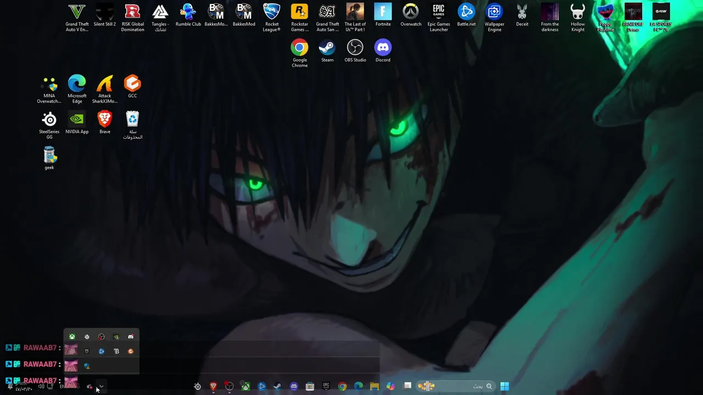This screenshot has width=703, height=395.
Task: Open Microsoft Store on the taskbar
Action: tap(310, 386)
